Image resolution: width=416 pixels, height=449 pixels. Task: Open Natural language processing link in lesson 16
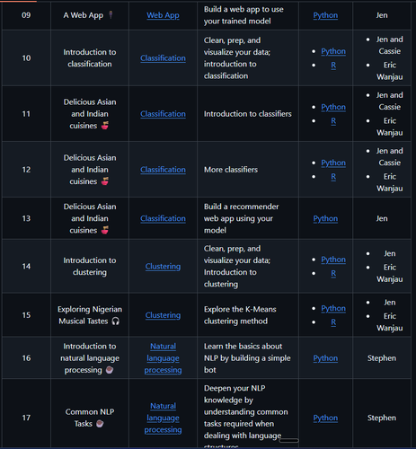click(163, 358)
